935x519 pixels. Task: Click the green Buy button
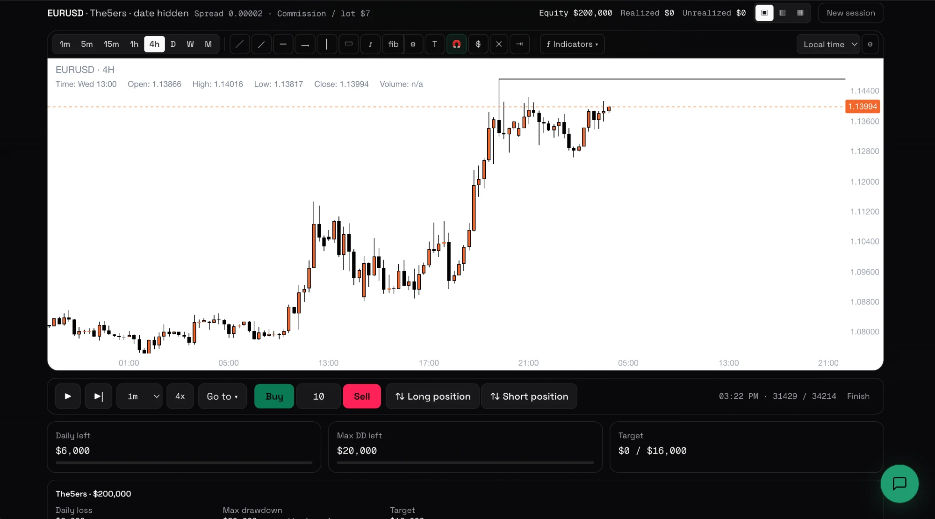point(274,396)
